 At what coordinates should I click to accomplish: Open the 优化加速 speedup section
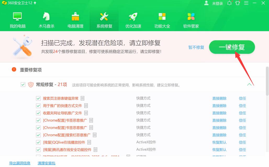[x=133, y=19]
